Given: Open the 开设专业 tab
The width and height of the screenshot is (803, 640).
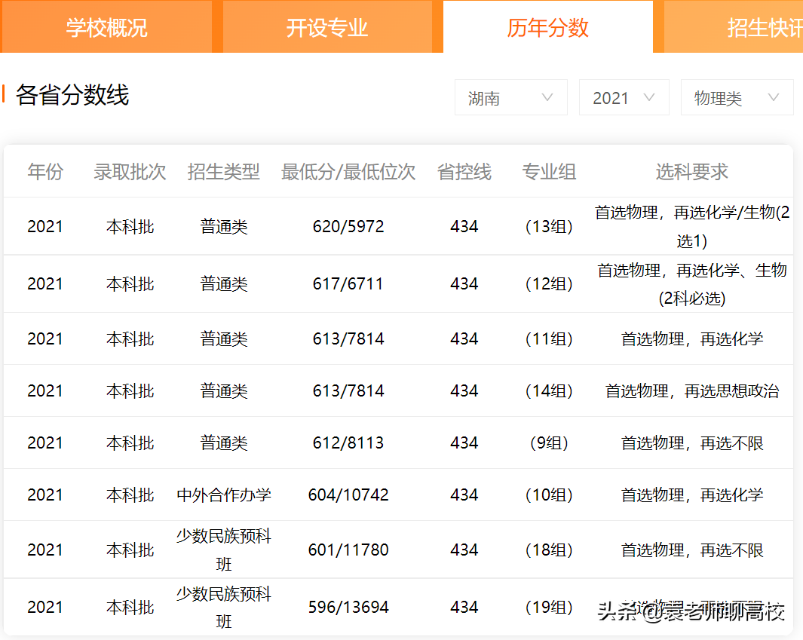Looking at the screenshot, I should pos(328,26).
